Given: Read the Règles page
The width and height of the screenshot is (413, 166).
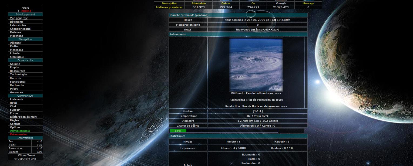Looking at the screenshot, I should point(14,120).
